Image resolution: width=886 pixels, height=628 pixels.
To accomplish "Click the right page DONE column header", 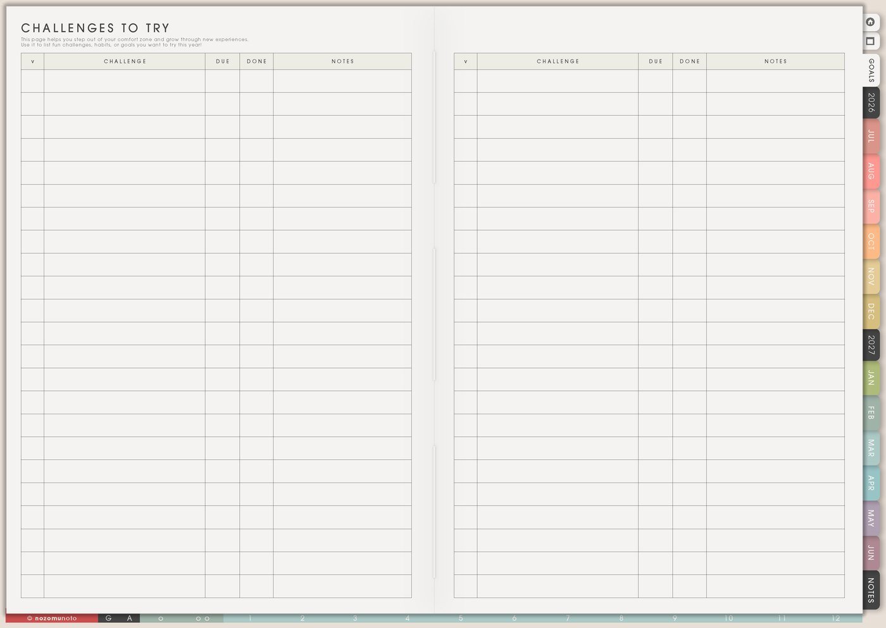I will point(690,61).
